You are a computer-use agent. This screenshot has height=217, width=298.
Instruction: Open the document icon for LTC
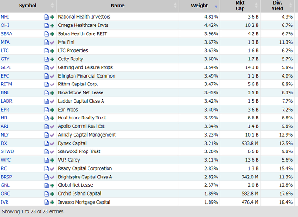point(47,51)
